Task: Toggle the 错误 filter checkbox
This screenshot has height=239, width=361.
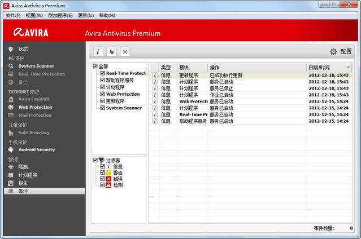Action: pyautogui.click(x=103, y=179)
